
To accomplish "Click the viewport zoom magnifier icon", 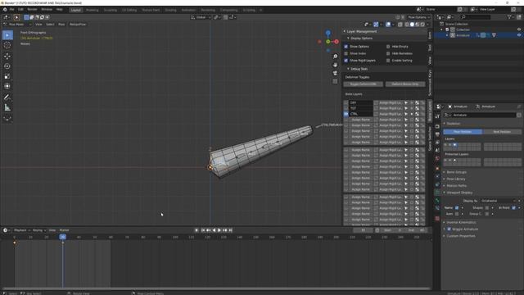I will (335, 57).
